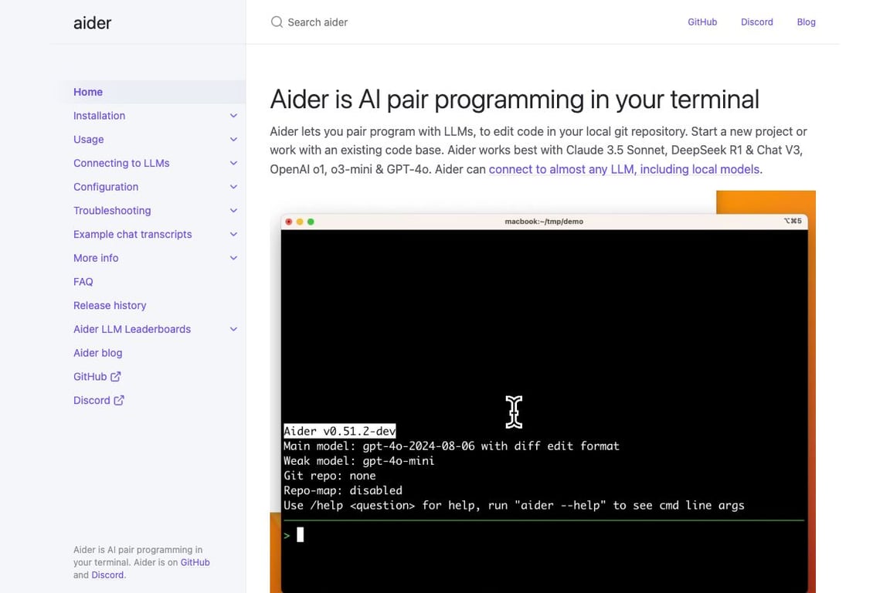Open the Installation sidebar page
The height and width of the screenshot is (593, 890).
tap(100, 116)
